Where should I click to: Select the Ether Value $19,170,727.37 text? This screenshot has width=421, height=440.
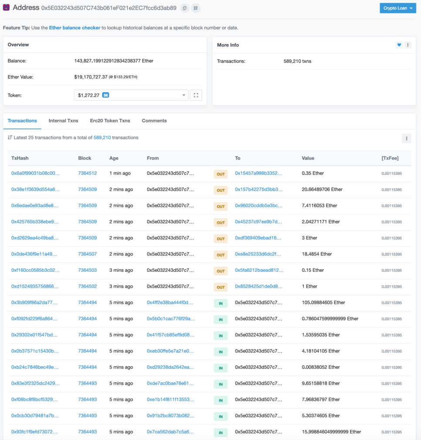pos(91,77)
